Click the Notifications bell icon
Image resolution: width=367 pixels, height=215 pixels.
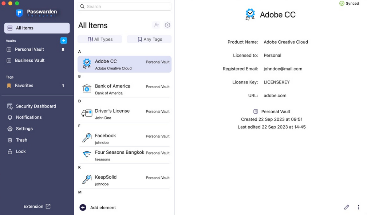(x=10, y=117)
